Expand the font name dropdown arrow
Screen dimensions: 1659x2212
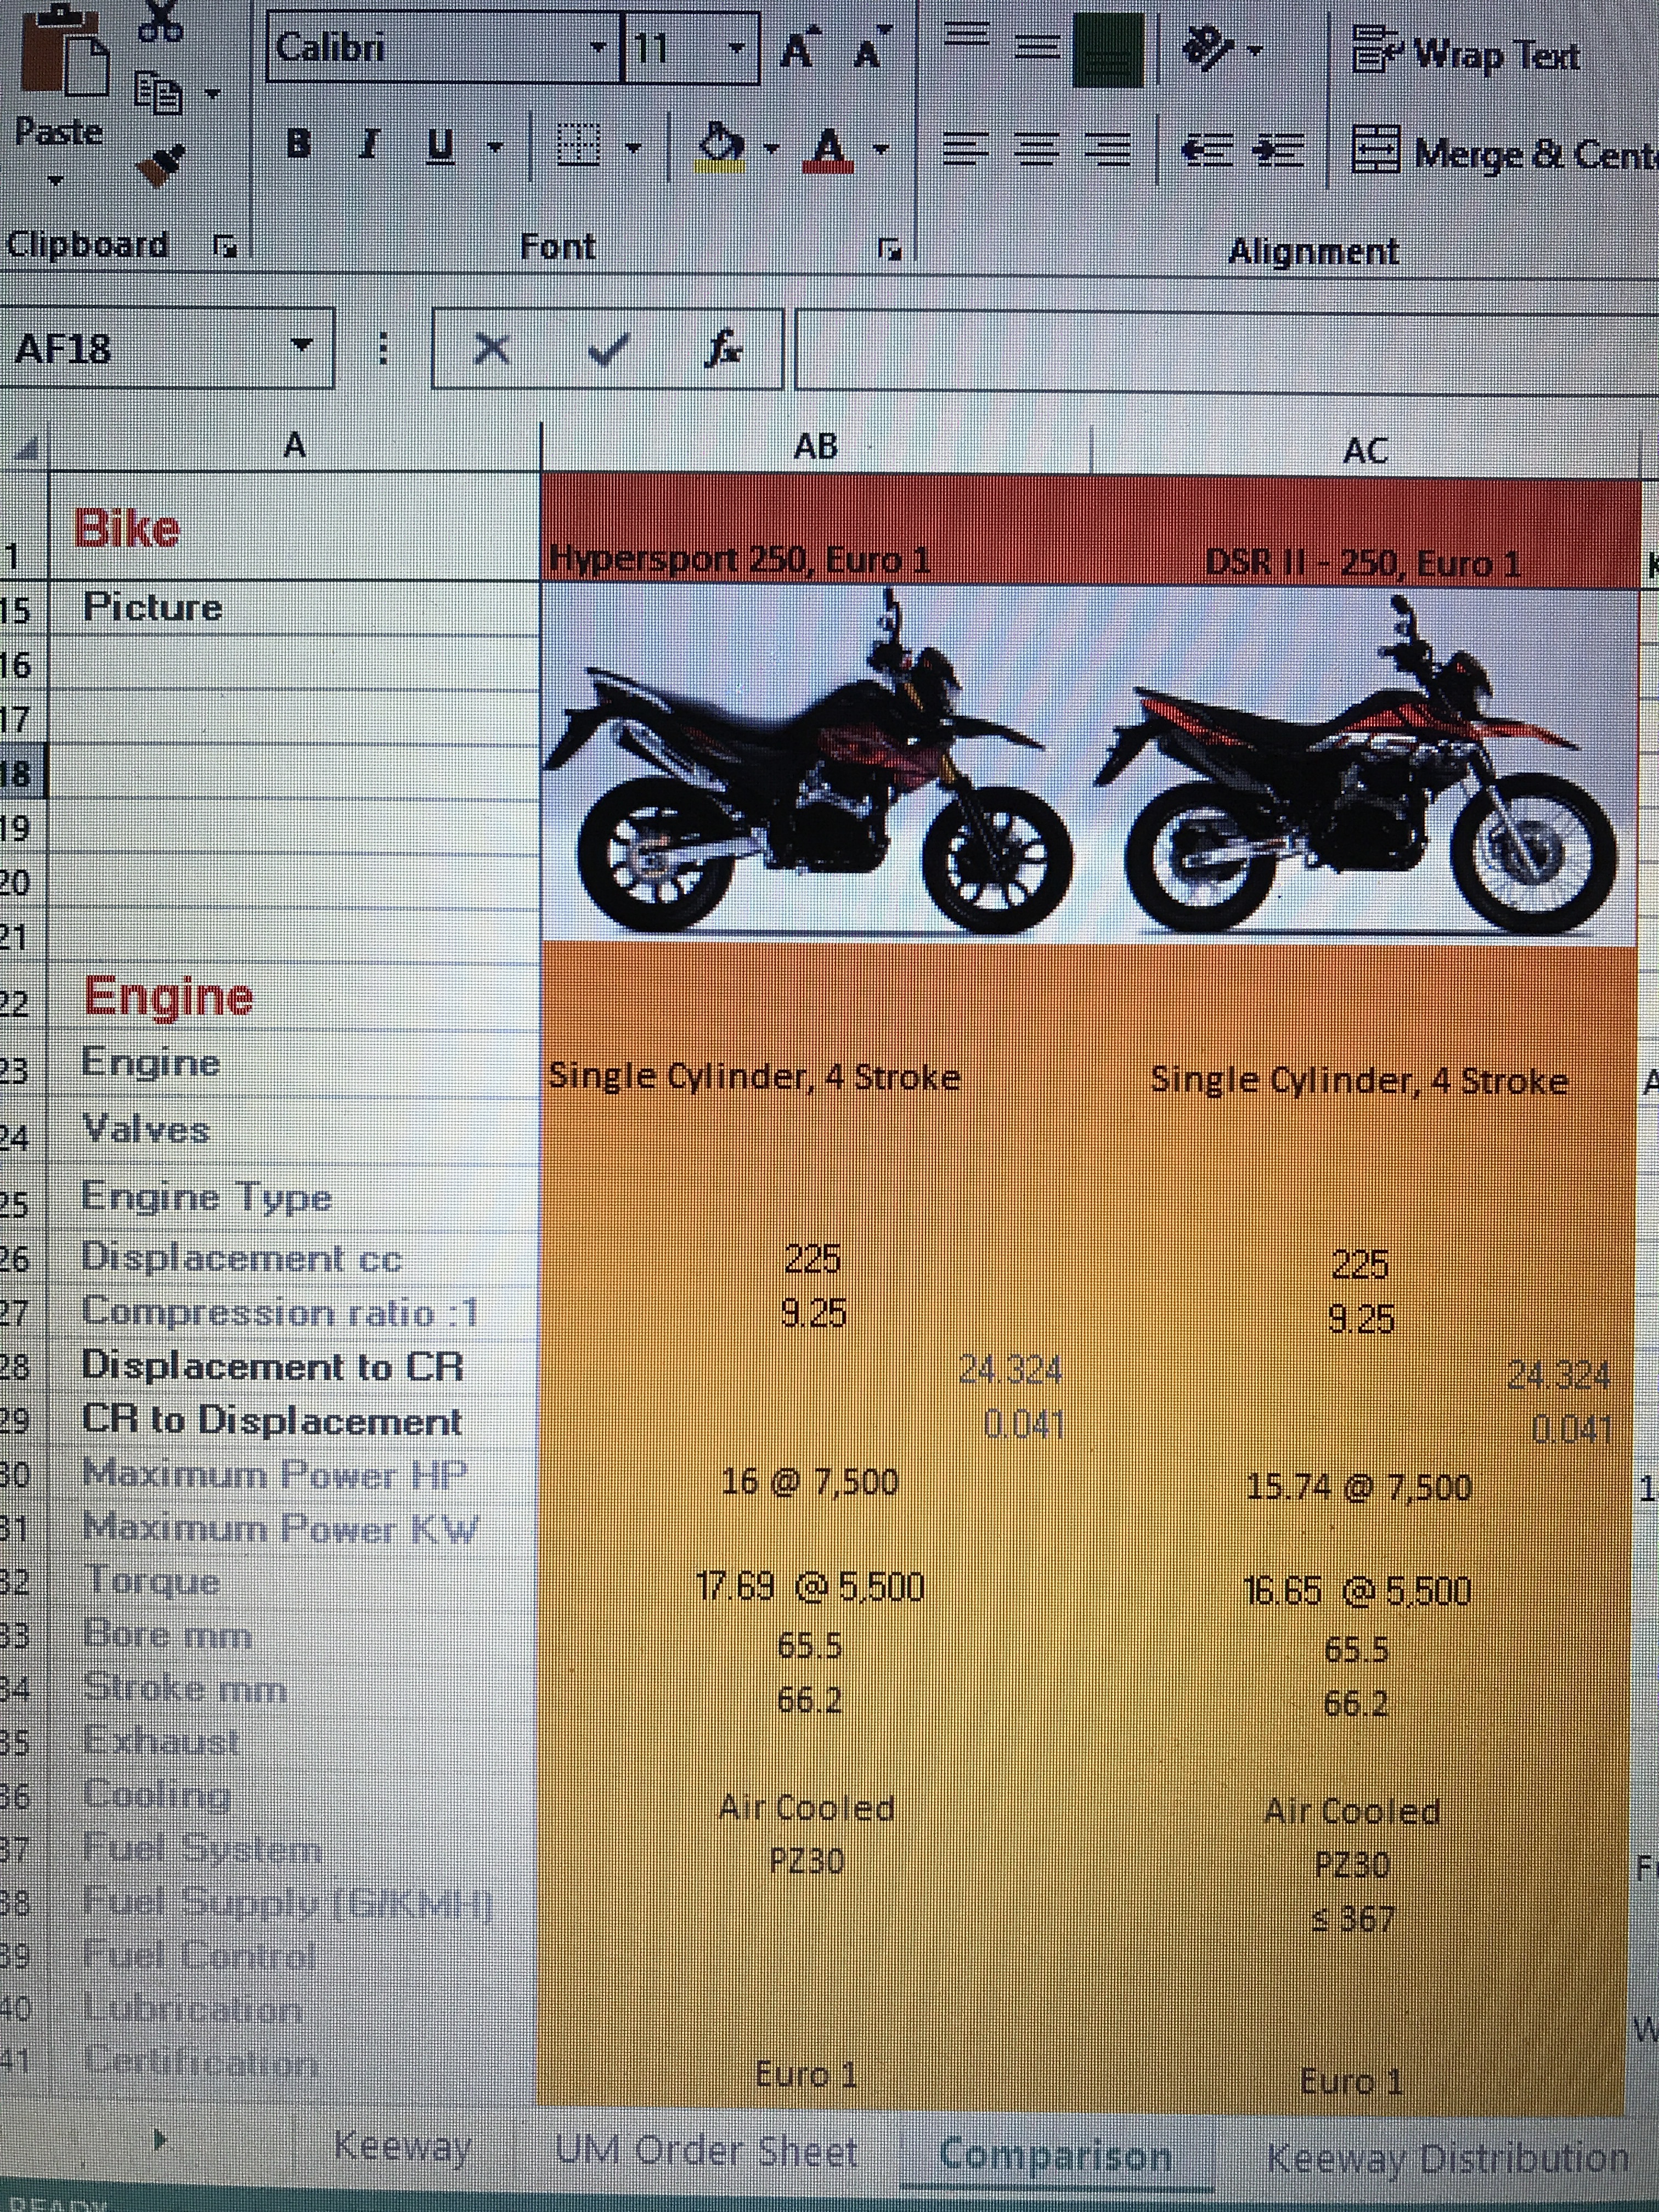point(599,47)
